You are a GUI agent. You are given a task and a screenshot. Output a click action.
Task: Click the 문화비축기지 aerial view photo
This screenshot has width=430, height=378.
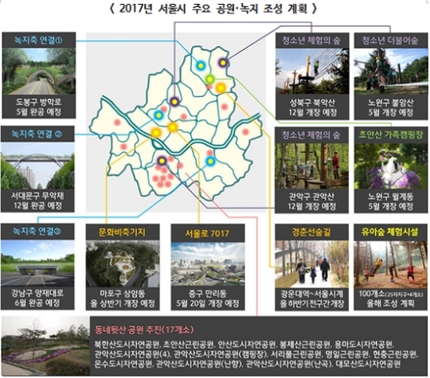tap(123, 263)
